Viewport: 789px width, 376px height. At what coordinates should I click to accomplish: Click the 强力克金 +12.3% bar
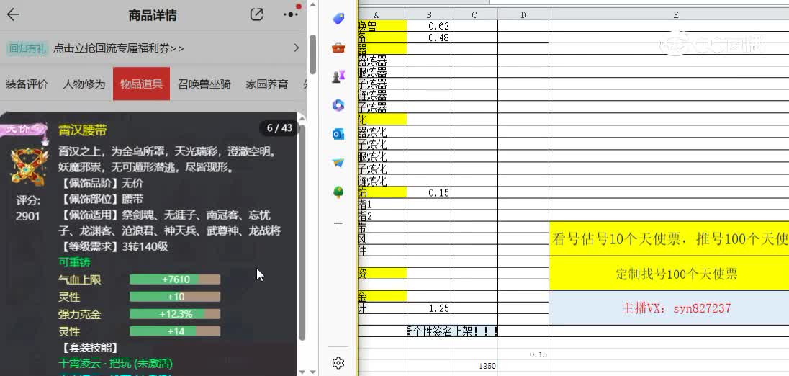pyautogui.click(x=175, y=314)
